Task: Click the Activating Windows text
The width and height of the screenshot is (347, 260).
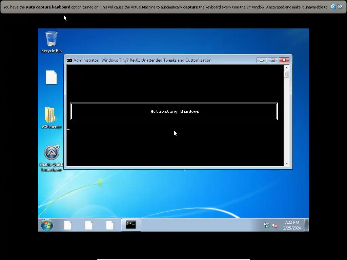Action: 175,111
